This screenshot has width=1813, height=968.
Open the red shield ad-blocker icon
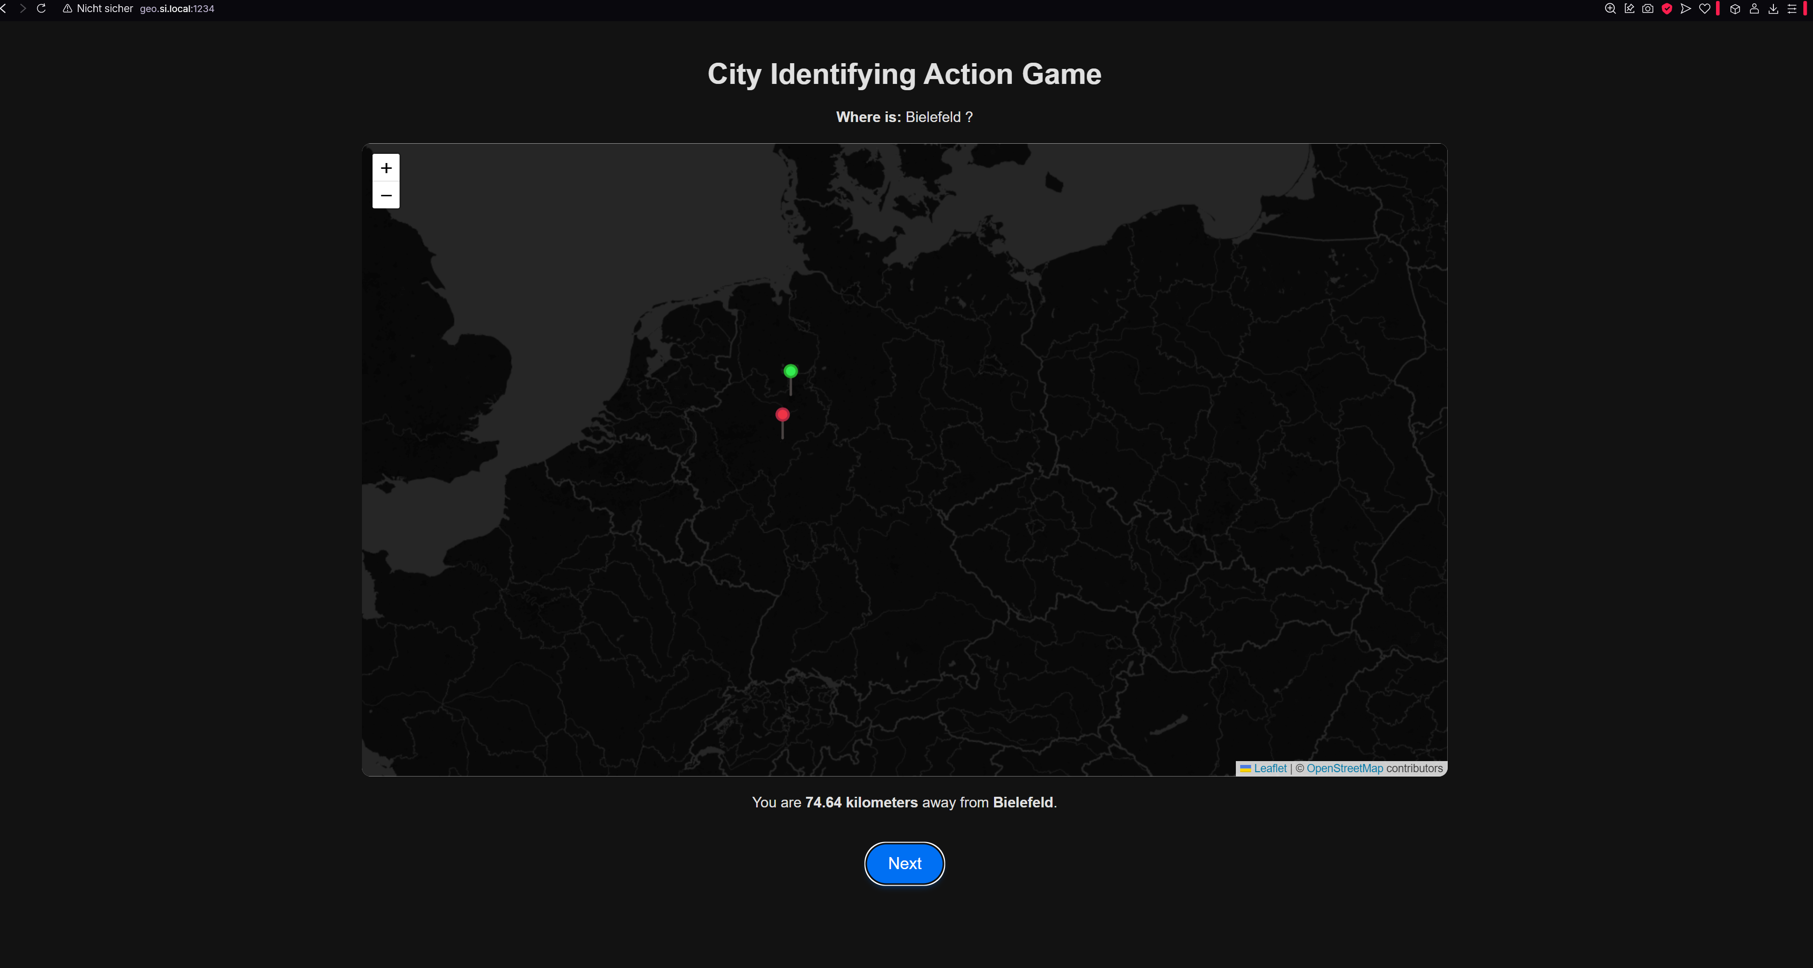click(x=1667, y=9)
